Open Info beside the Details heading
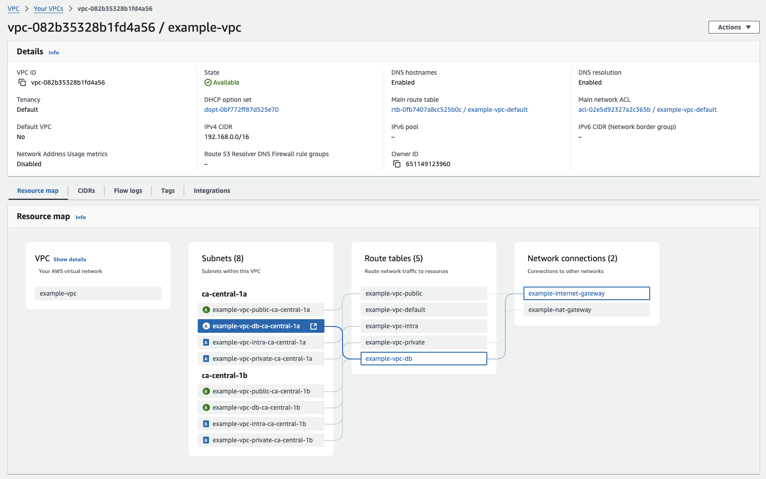 click(53, 53)
